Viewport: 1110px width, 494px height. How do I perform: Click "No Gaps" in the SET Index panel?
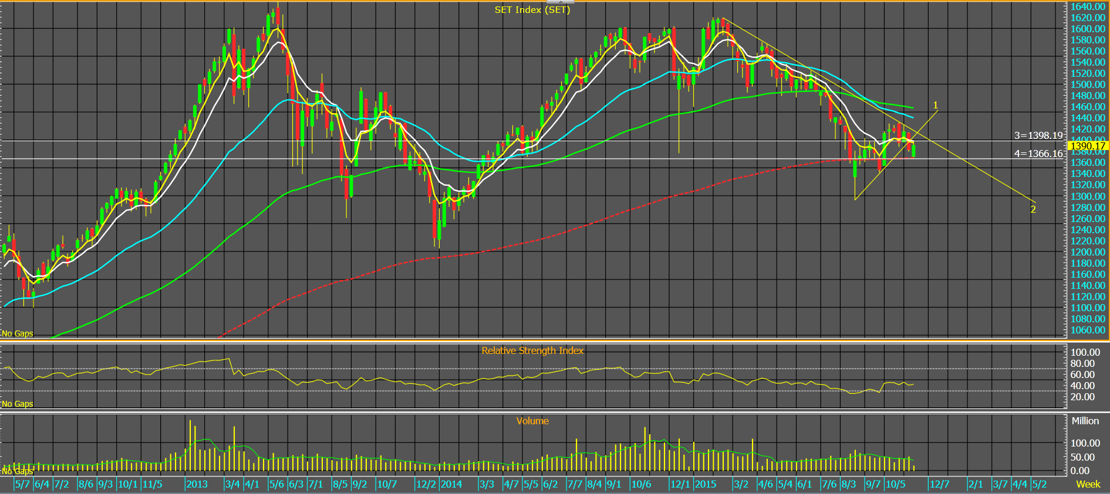(18, 333)
